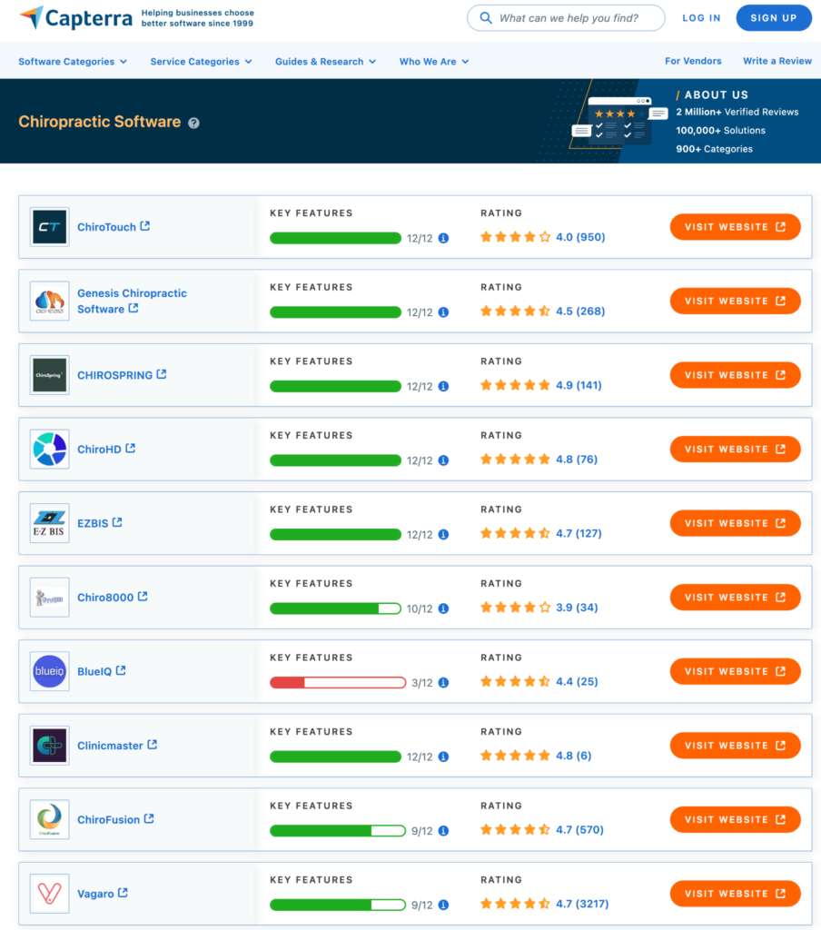The image size is (821, 930).
Task: Expand the Guides & Research menu
Action: point(326,62)
